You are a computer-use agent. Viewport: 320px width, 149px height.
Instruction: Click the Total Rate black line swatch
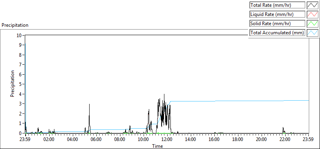(x=313, y=5)
